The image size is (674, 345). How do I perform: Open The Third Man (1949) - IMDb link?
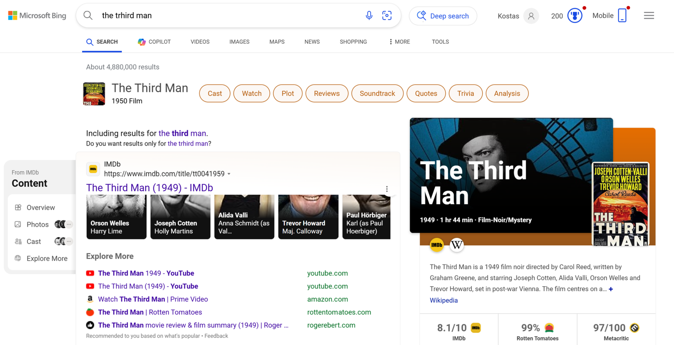tap(150, 188)
